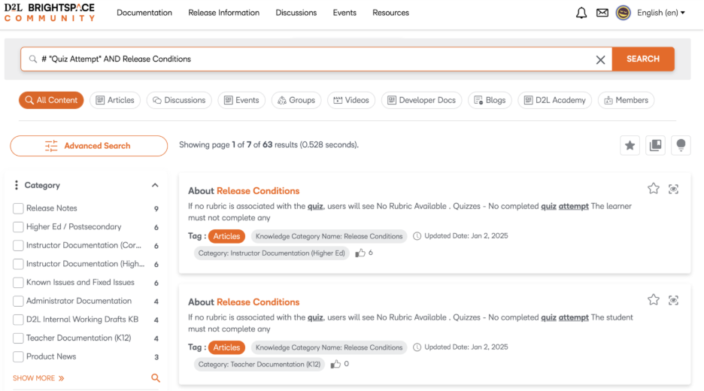Open the Resources menu
Screen dimensions: 704x391
(390, 13)
